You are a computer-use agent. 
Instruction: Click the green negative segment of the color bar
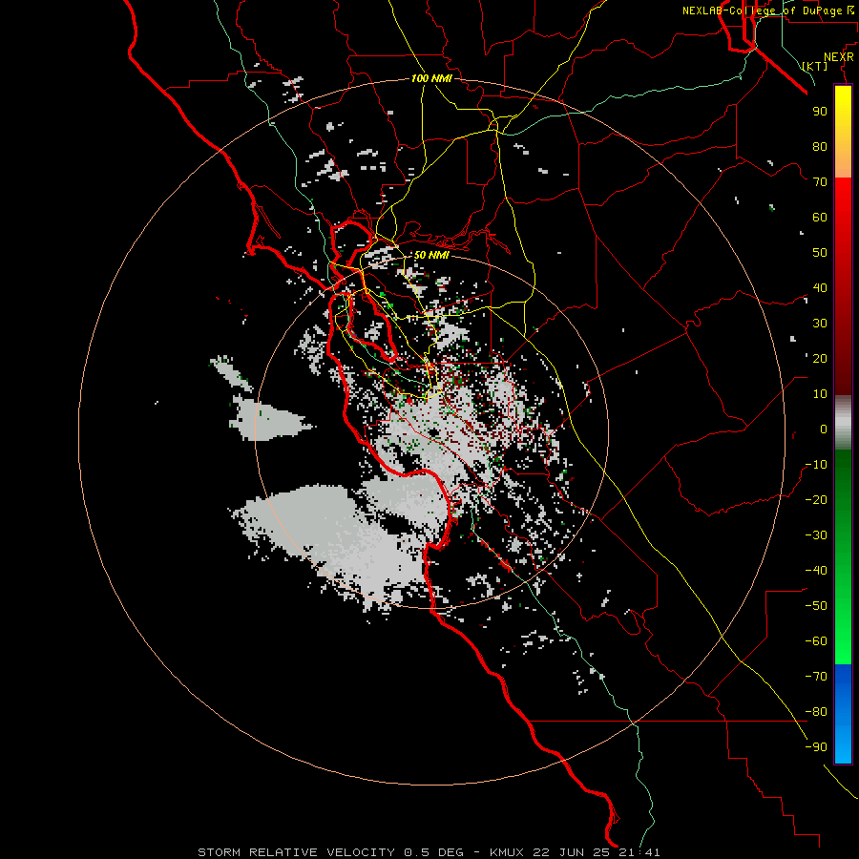[843, 557]
